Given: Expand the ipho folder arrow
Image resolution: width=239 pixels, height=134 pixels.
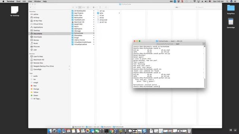Looking at the screenshot, I should [119, 13].
